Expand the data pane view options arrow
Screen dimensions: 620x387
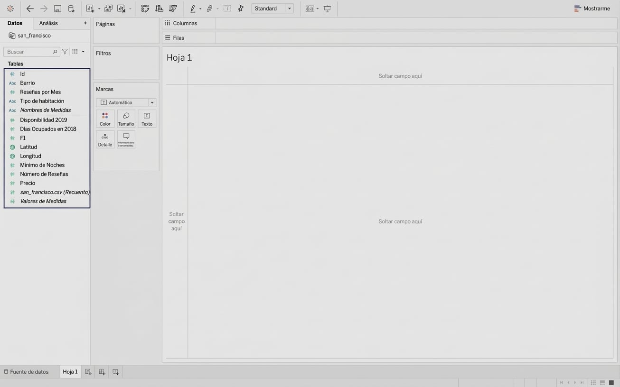(83, 52)
